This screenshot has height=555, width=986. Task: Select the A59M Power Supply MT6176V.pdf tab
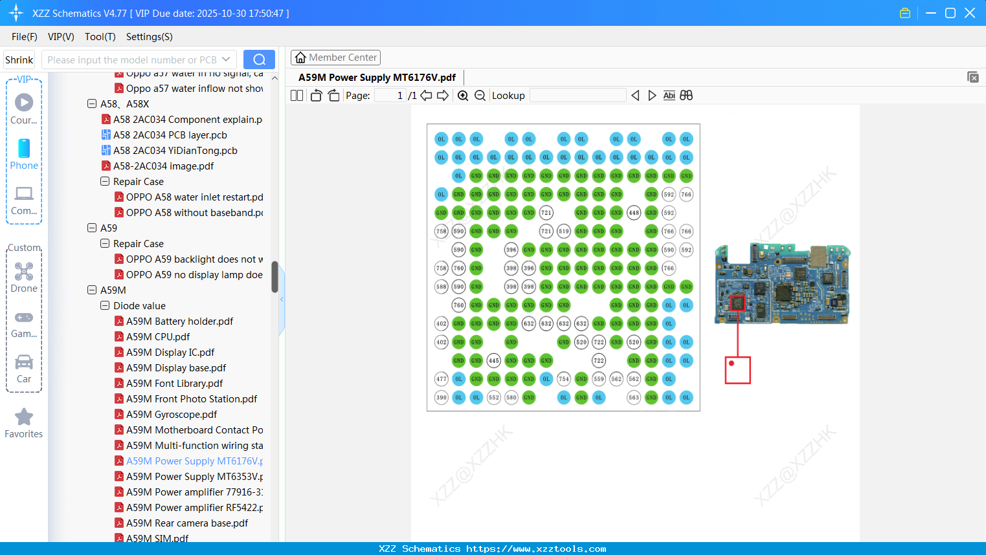(x=377, y=78)
